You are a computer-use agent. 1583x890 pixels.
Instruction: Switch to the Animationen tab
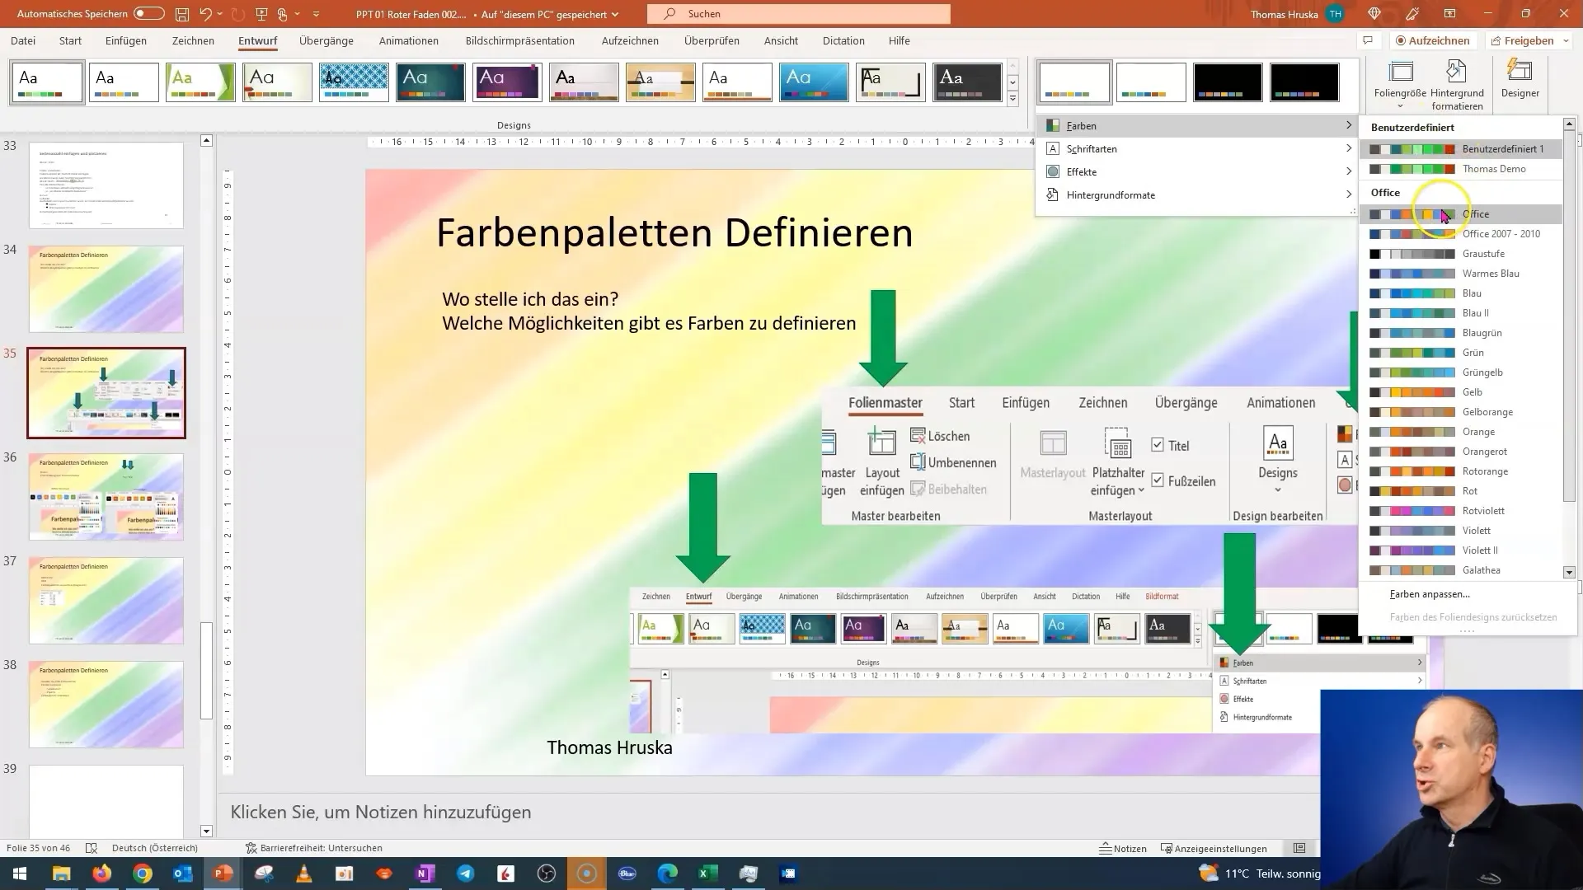point(409,40)
